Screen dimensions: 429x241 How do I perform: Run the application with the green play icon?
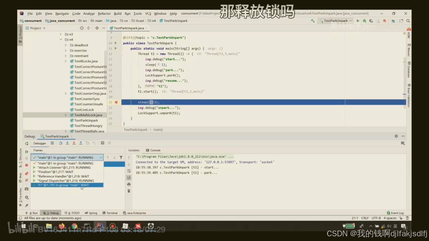pos(357,21)
